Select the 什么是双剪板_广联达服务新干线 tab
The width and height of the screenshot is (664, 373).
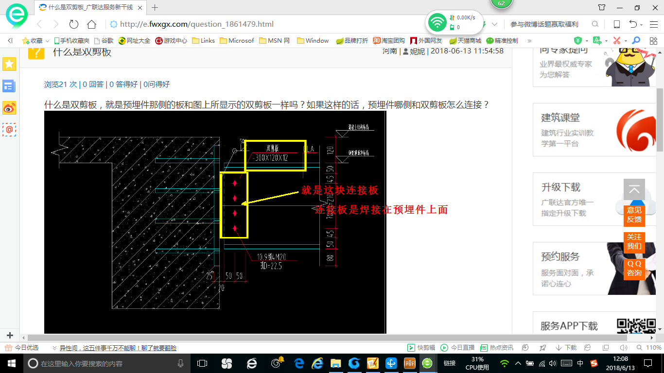90,7
